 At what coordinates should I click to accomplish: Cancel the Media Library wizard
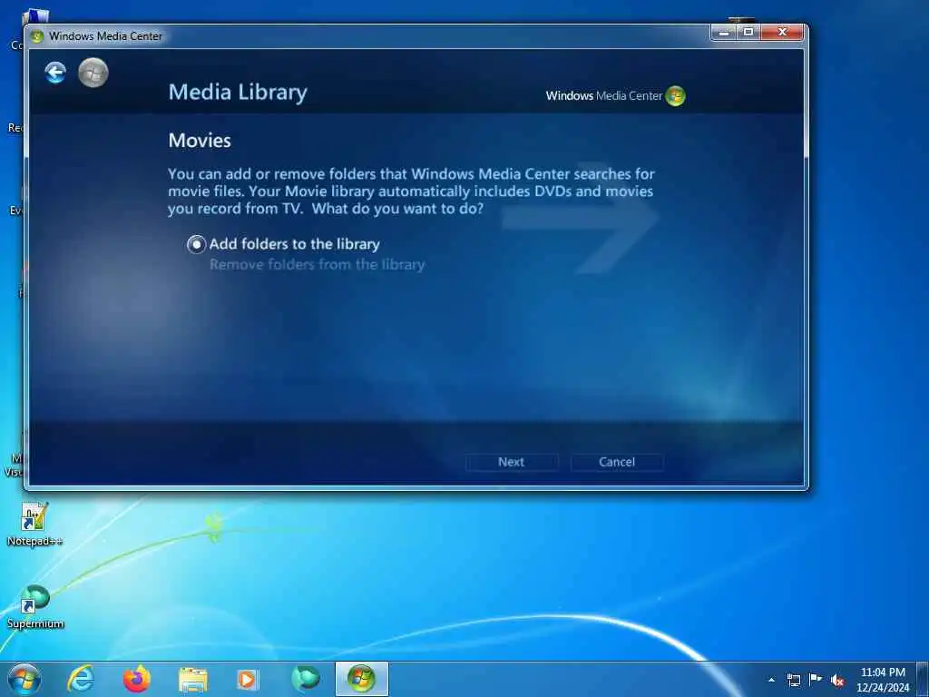[x=617, y=462]
